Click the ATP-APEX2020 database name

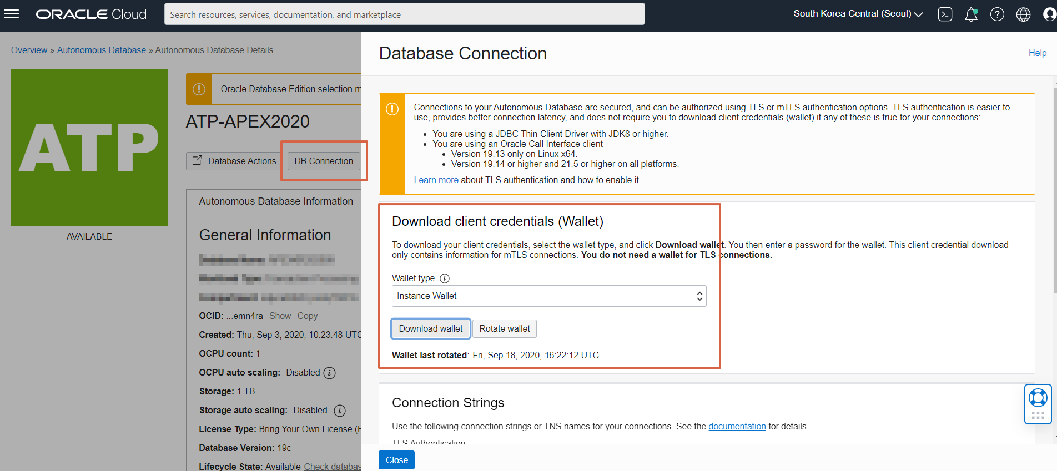coord(248,121)
